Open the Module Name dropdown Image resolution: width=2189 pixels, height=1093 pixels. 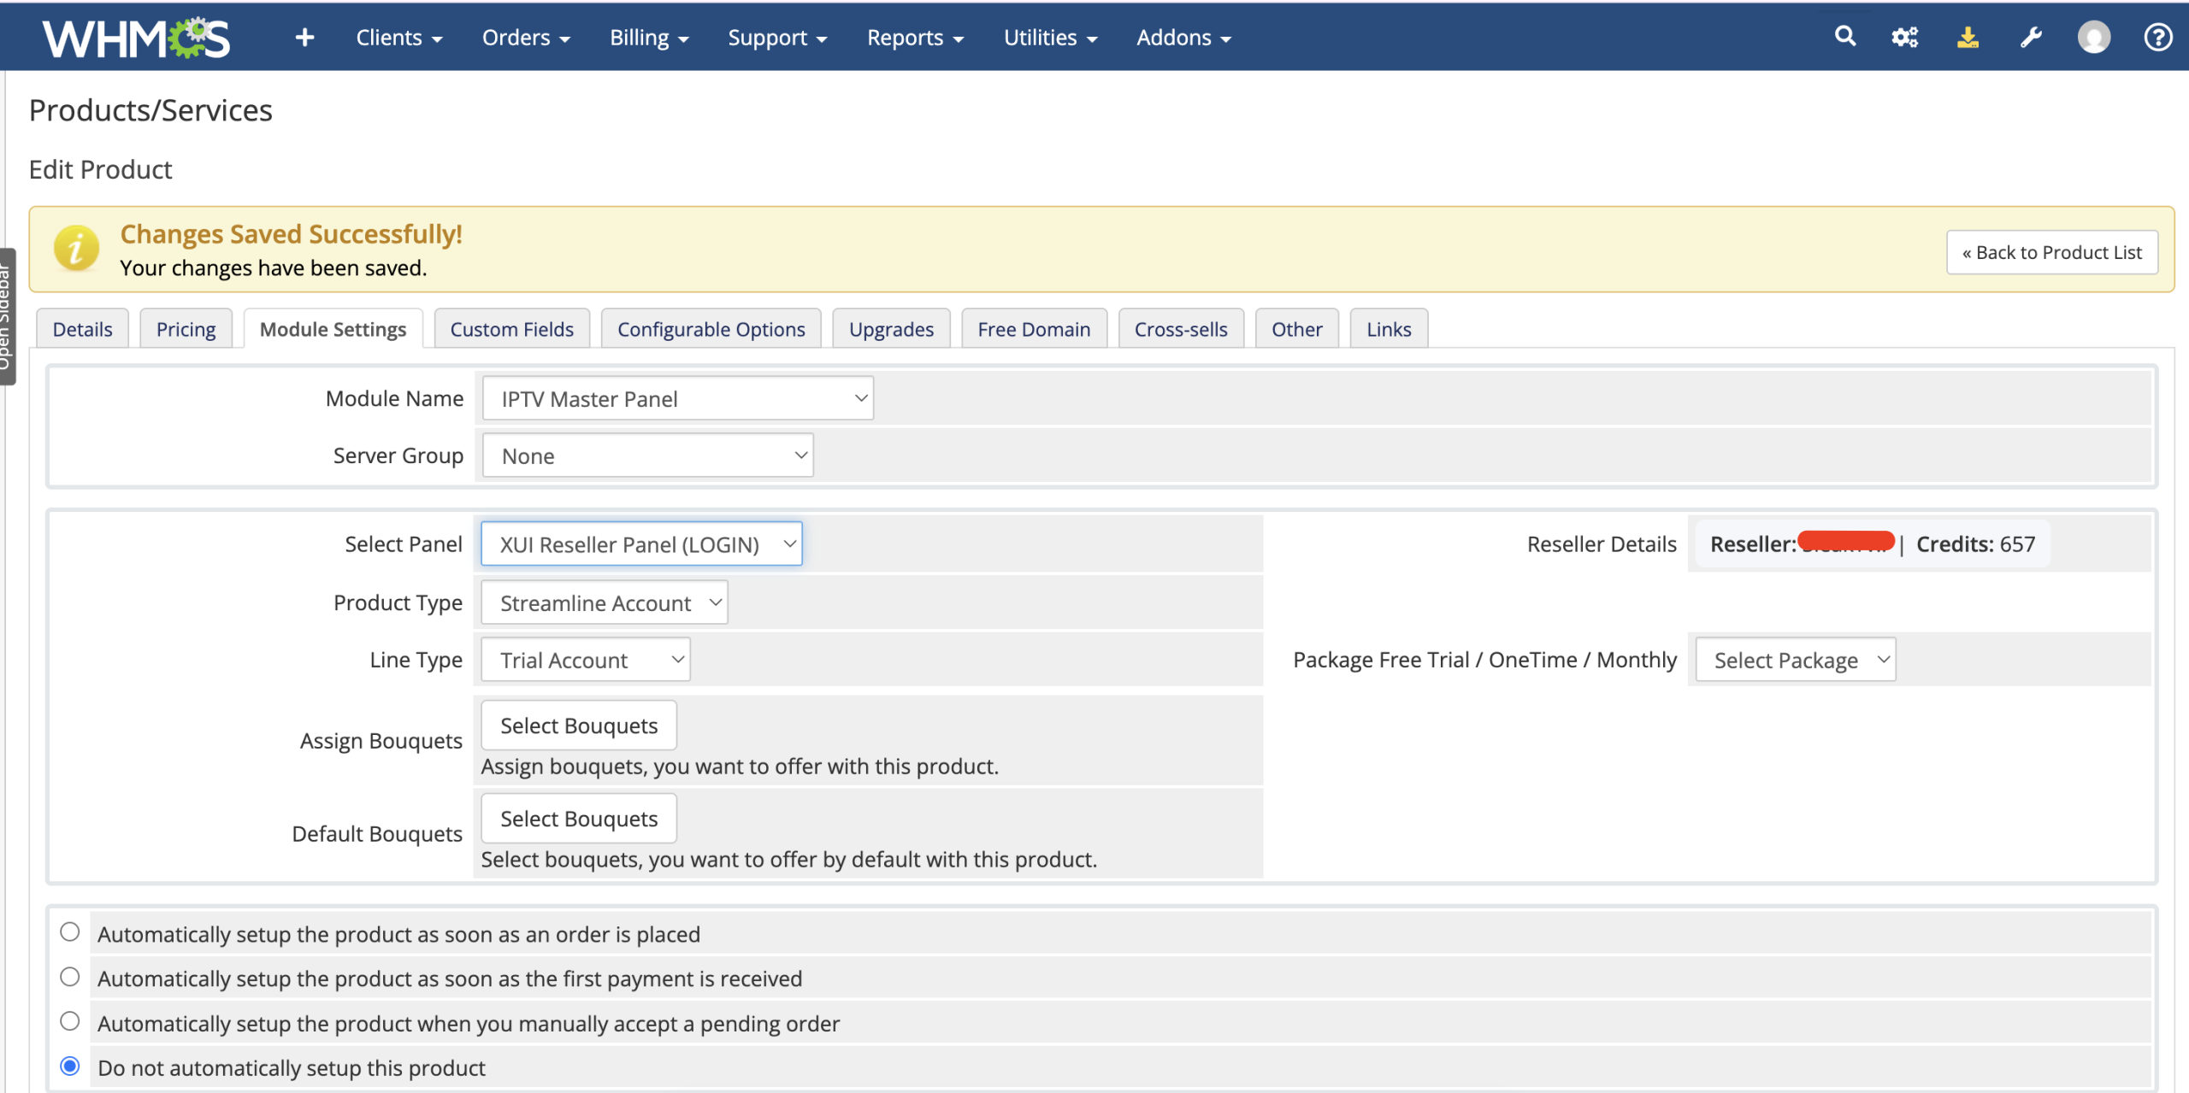click(677, 398)
